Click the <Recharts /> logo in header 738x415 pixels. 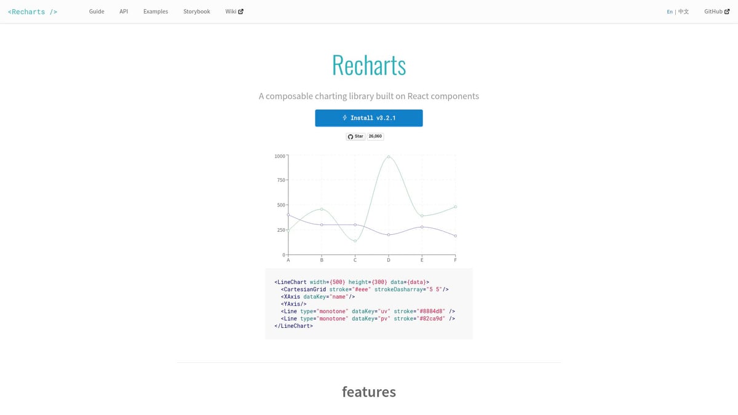tap(33, 12)
